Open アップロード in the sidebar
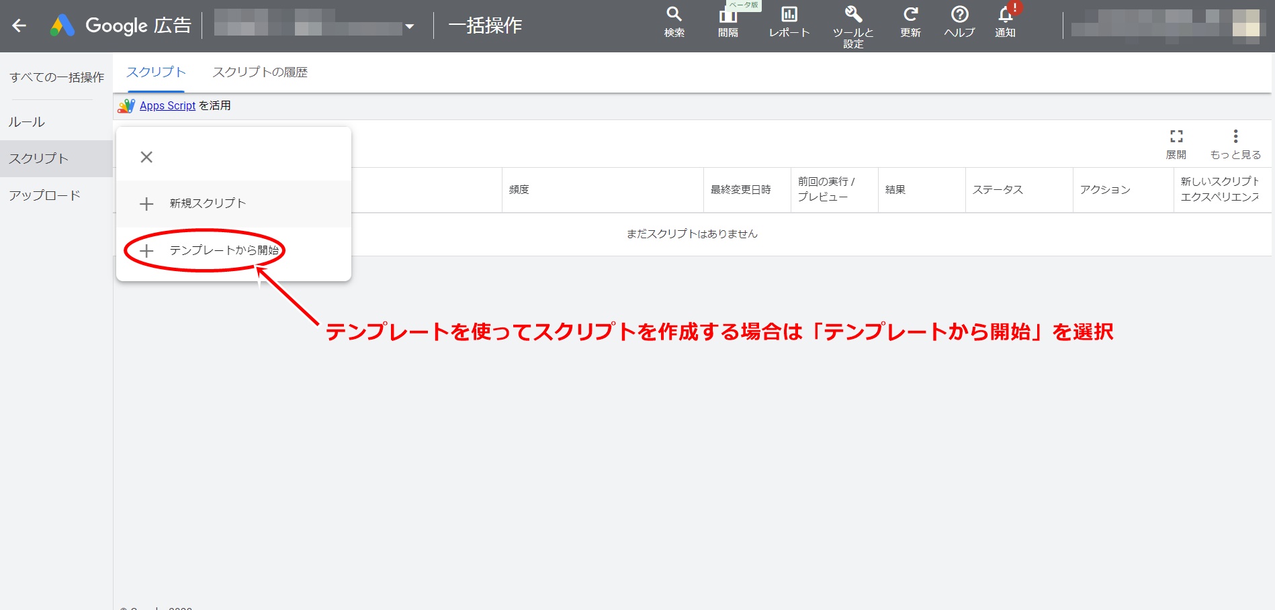 tap(44, 195)
